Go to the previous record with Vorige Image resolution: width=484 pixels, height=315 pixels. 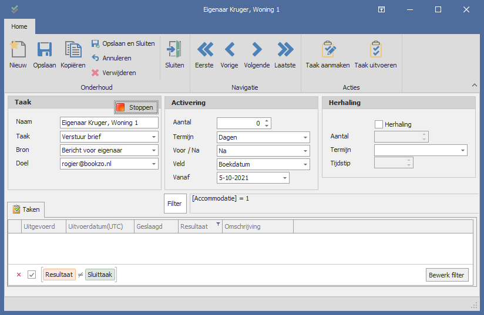coord(229,49)
